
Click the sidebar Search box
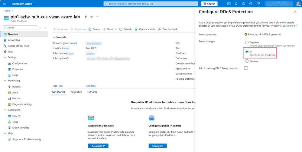pos(20,28)
